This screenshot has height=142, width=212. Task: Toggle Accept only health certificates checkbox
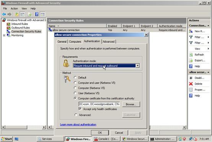coord(80,109)
